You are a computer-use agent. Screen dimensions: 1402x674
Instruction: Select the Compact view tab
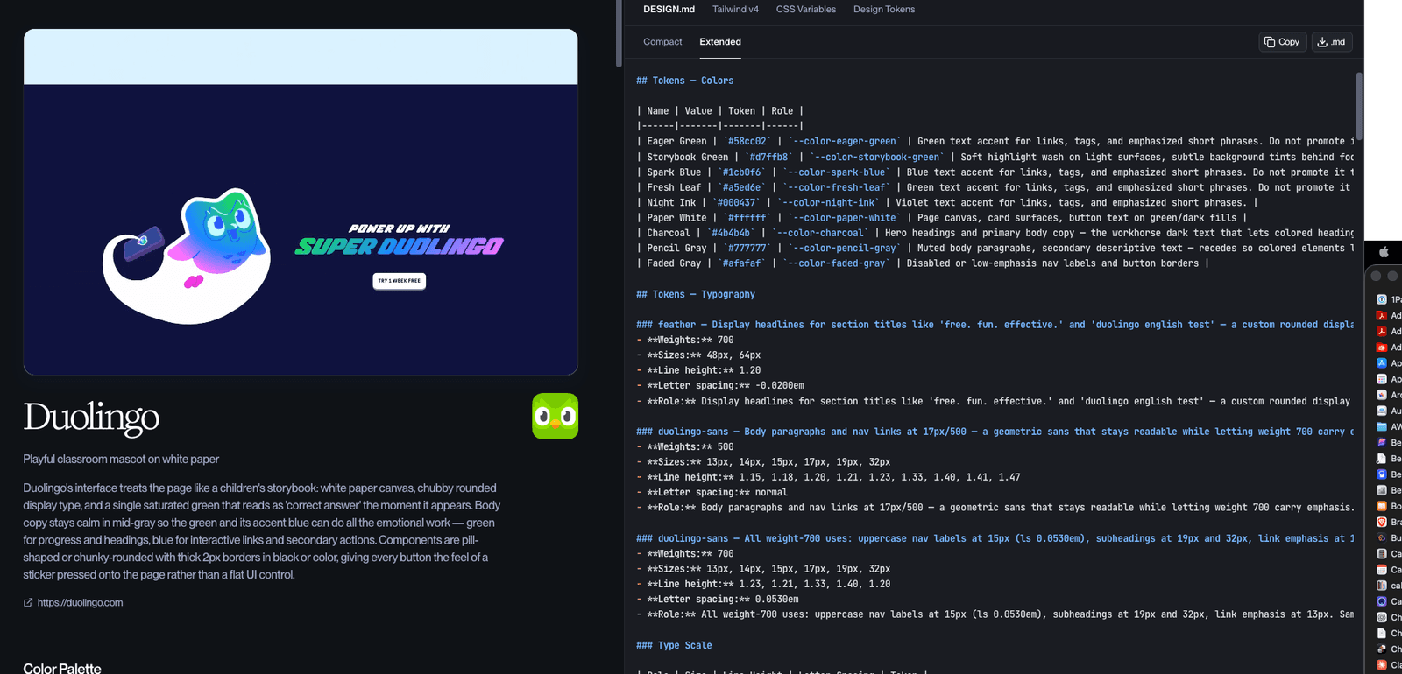(662, 42)
